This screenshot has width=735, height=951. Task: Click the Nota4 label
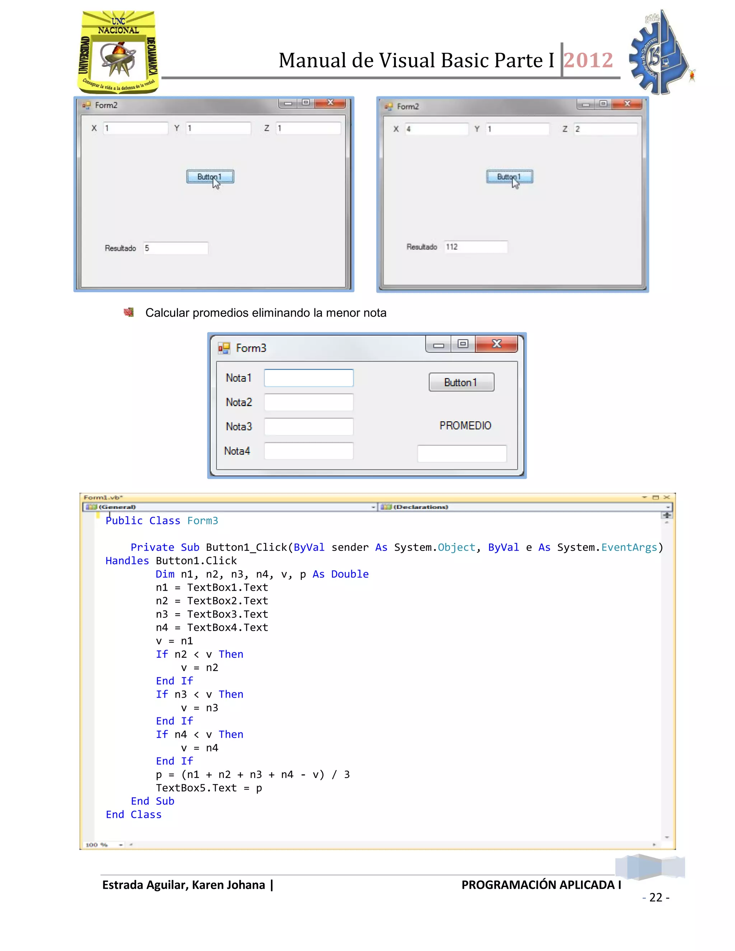pos(237,451)
